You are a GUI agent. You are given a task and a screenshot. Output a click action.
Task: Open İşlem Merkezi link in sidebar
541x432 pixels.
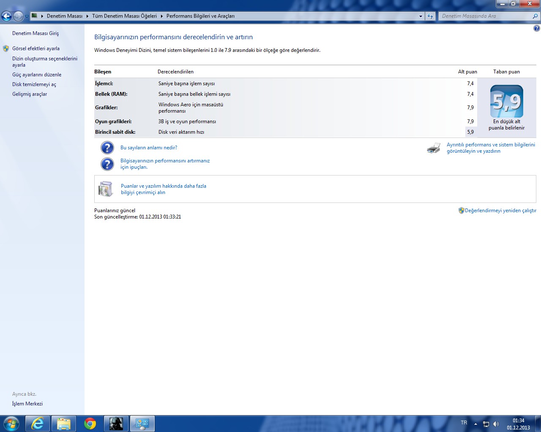click(27, 404)
